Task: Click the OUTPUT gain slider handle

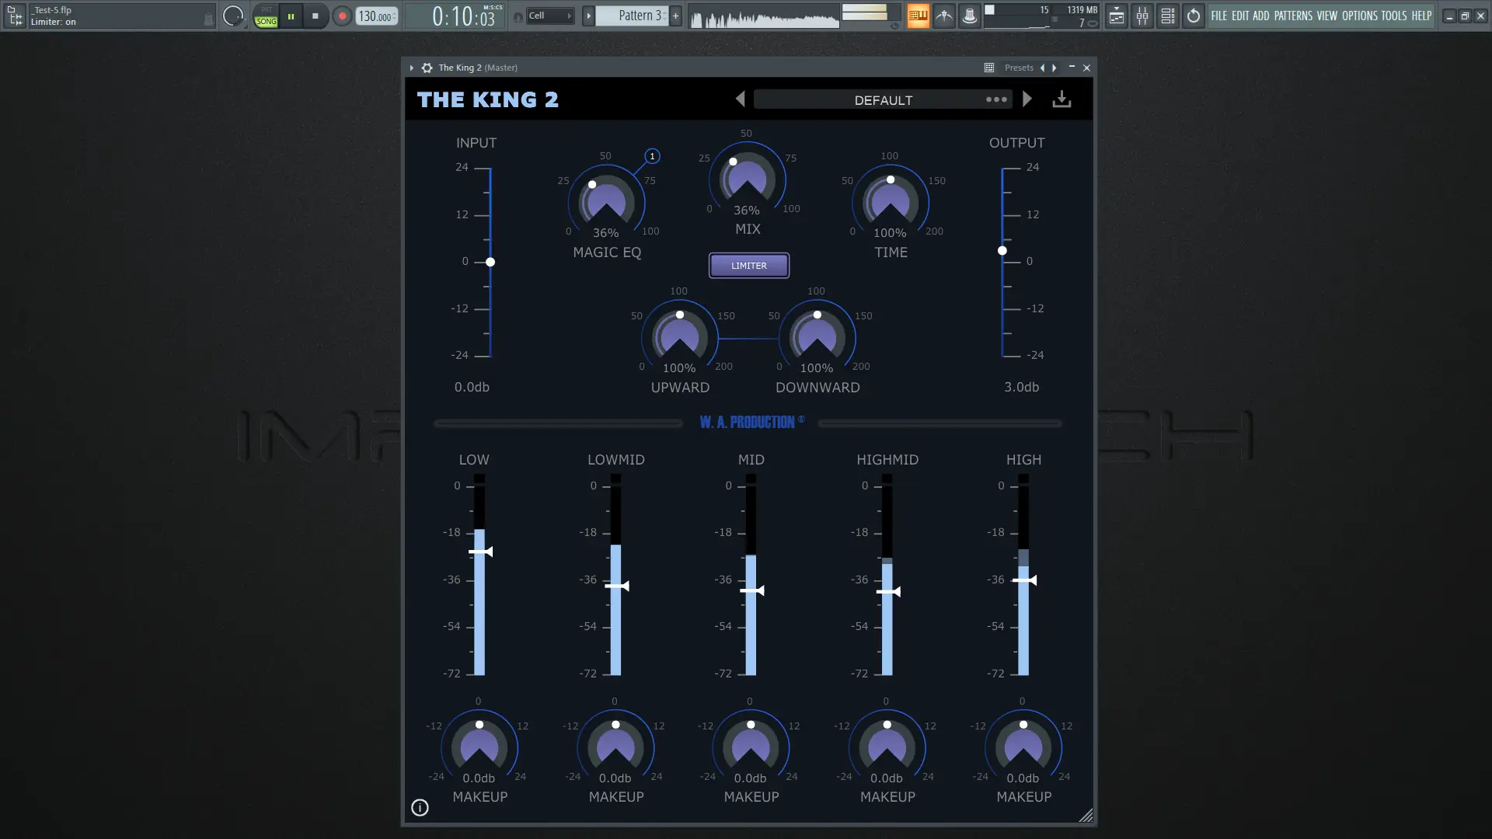Action: tap(1002, 251)
